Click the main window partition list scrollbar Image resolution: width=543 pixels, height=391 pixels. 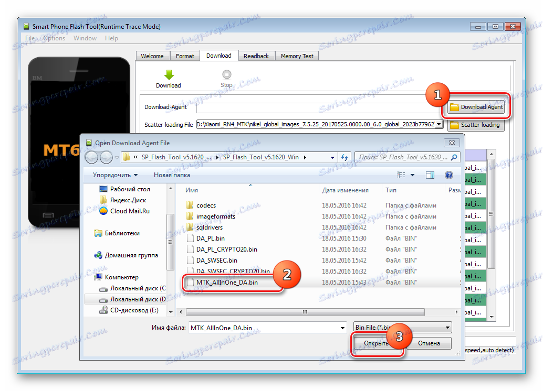[491, 214]
